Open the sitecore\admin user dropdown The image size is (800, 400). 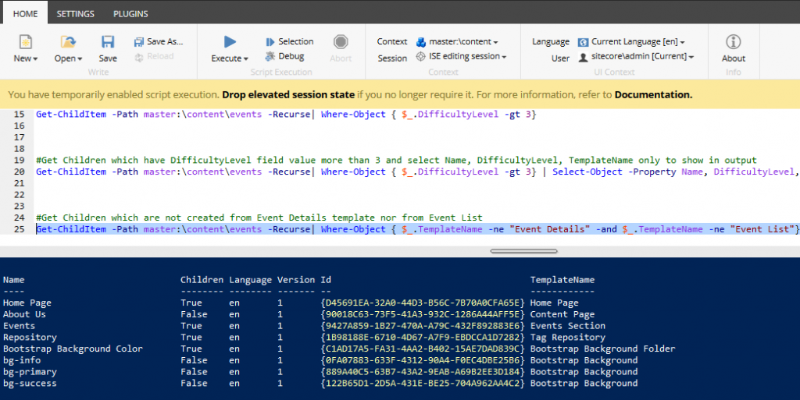pyautogui.click(x=636, y=56)
